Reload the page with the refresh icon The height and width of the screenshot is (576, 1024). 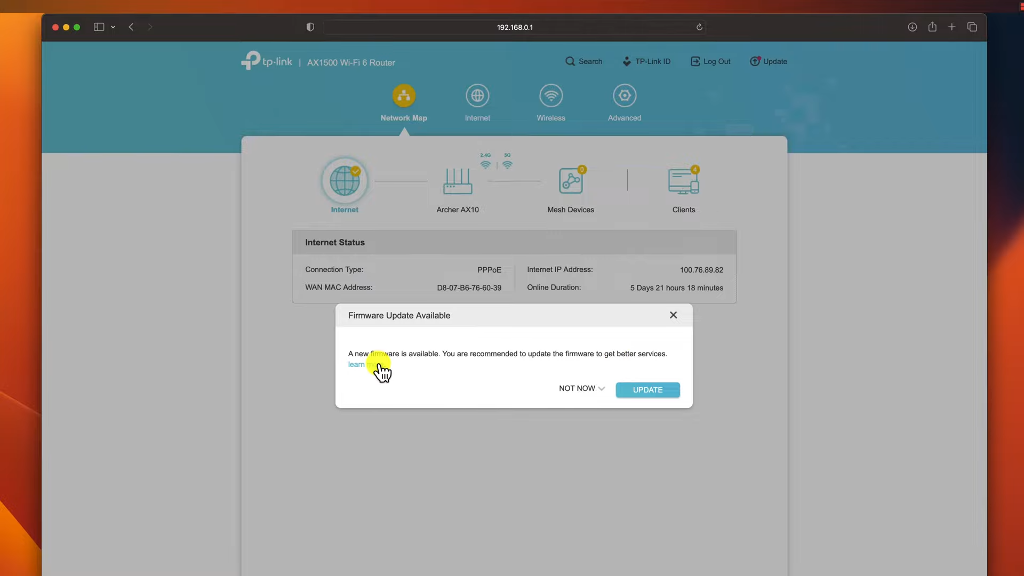tap(699, 27)
